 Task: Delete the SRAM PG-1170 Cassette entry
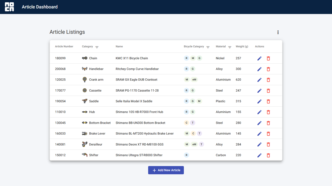pos(268,90)
